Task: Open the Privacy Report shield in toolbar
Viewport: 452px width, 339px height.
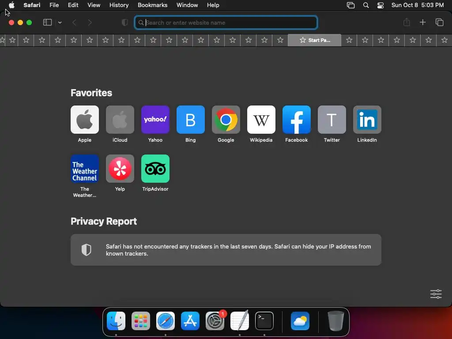Action: coord(124,23)
